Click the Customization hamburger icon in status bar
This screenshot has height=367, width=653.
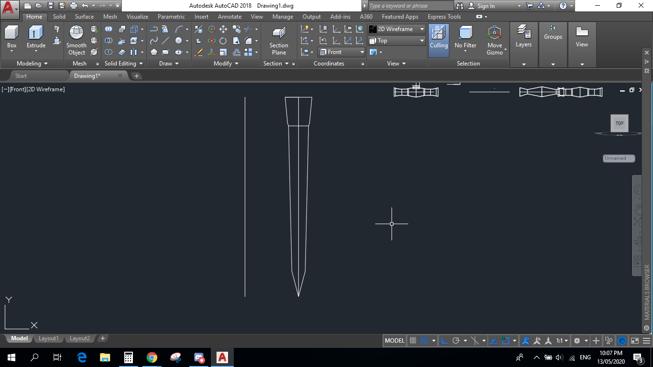pos(646,341)
